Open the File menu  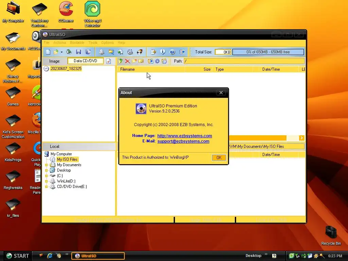[47, 42]
